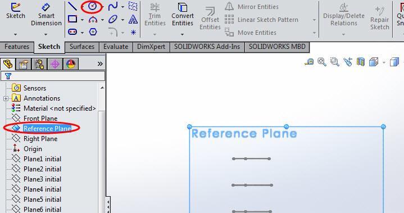Switch to the Features tab

coord(17,47)
